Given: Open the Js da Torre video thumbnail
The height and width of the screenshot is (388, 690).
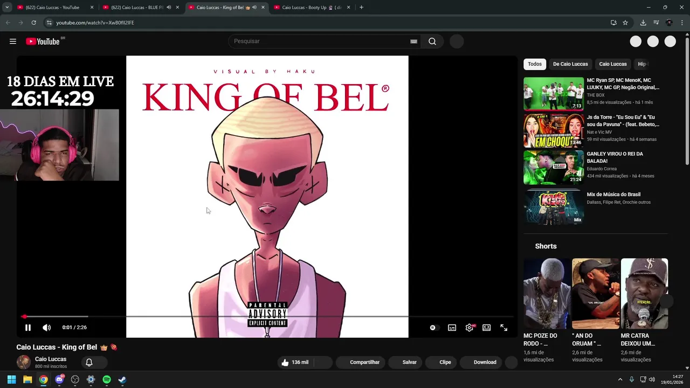Looking at the screenshot, I should tap(554, 131).
